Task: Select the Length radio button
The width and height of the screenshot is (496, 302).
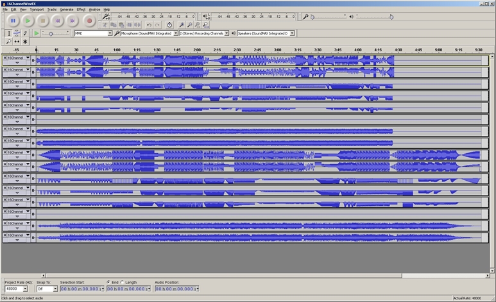Action: coord(123,282)
